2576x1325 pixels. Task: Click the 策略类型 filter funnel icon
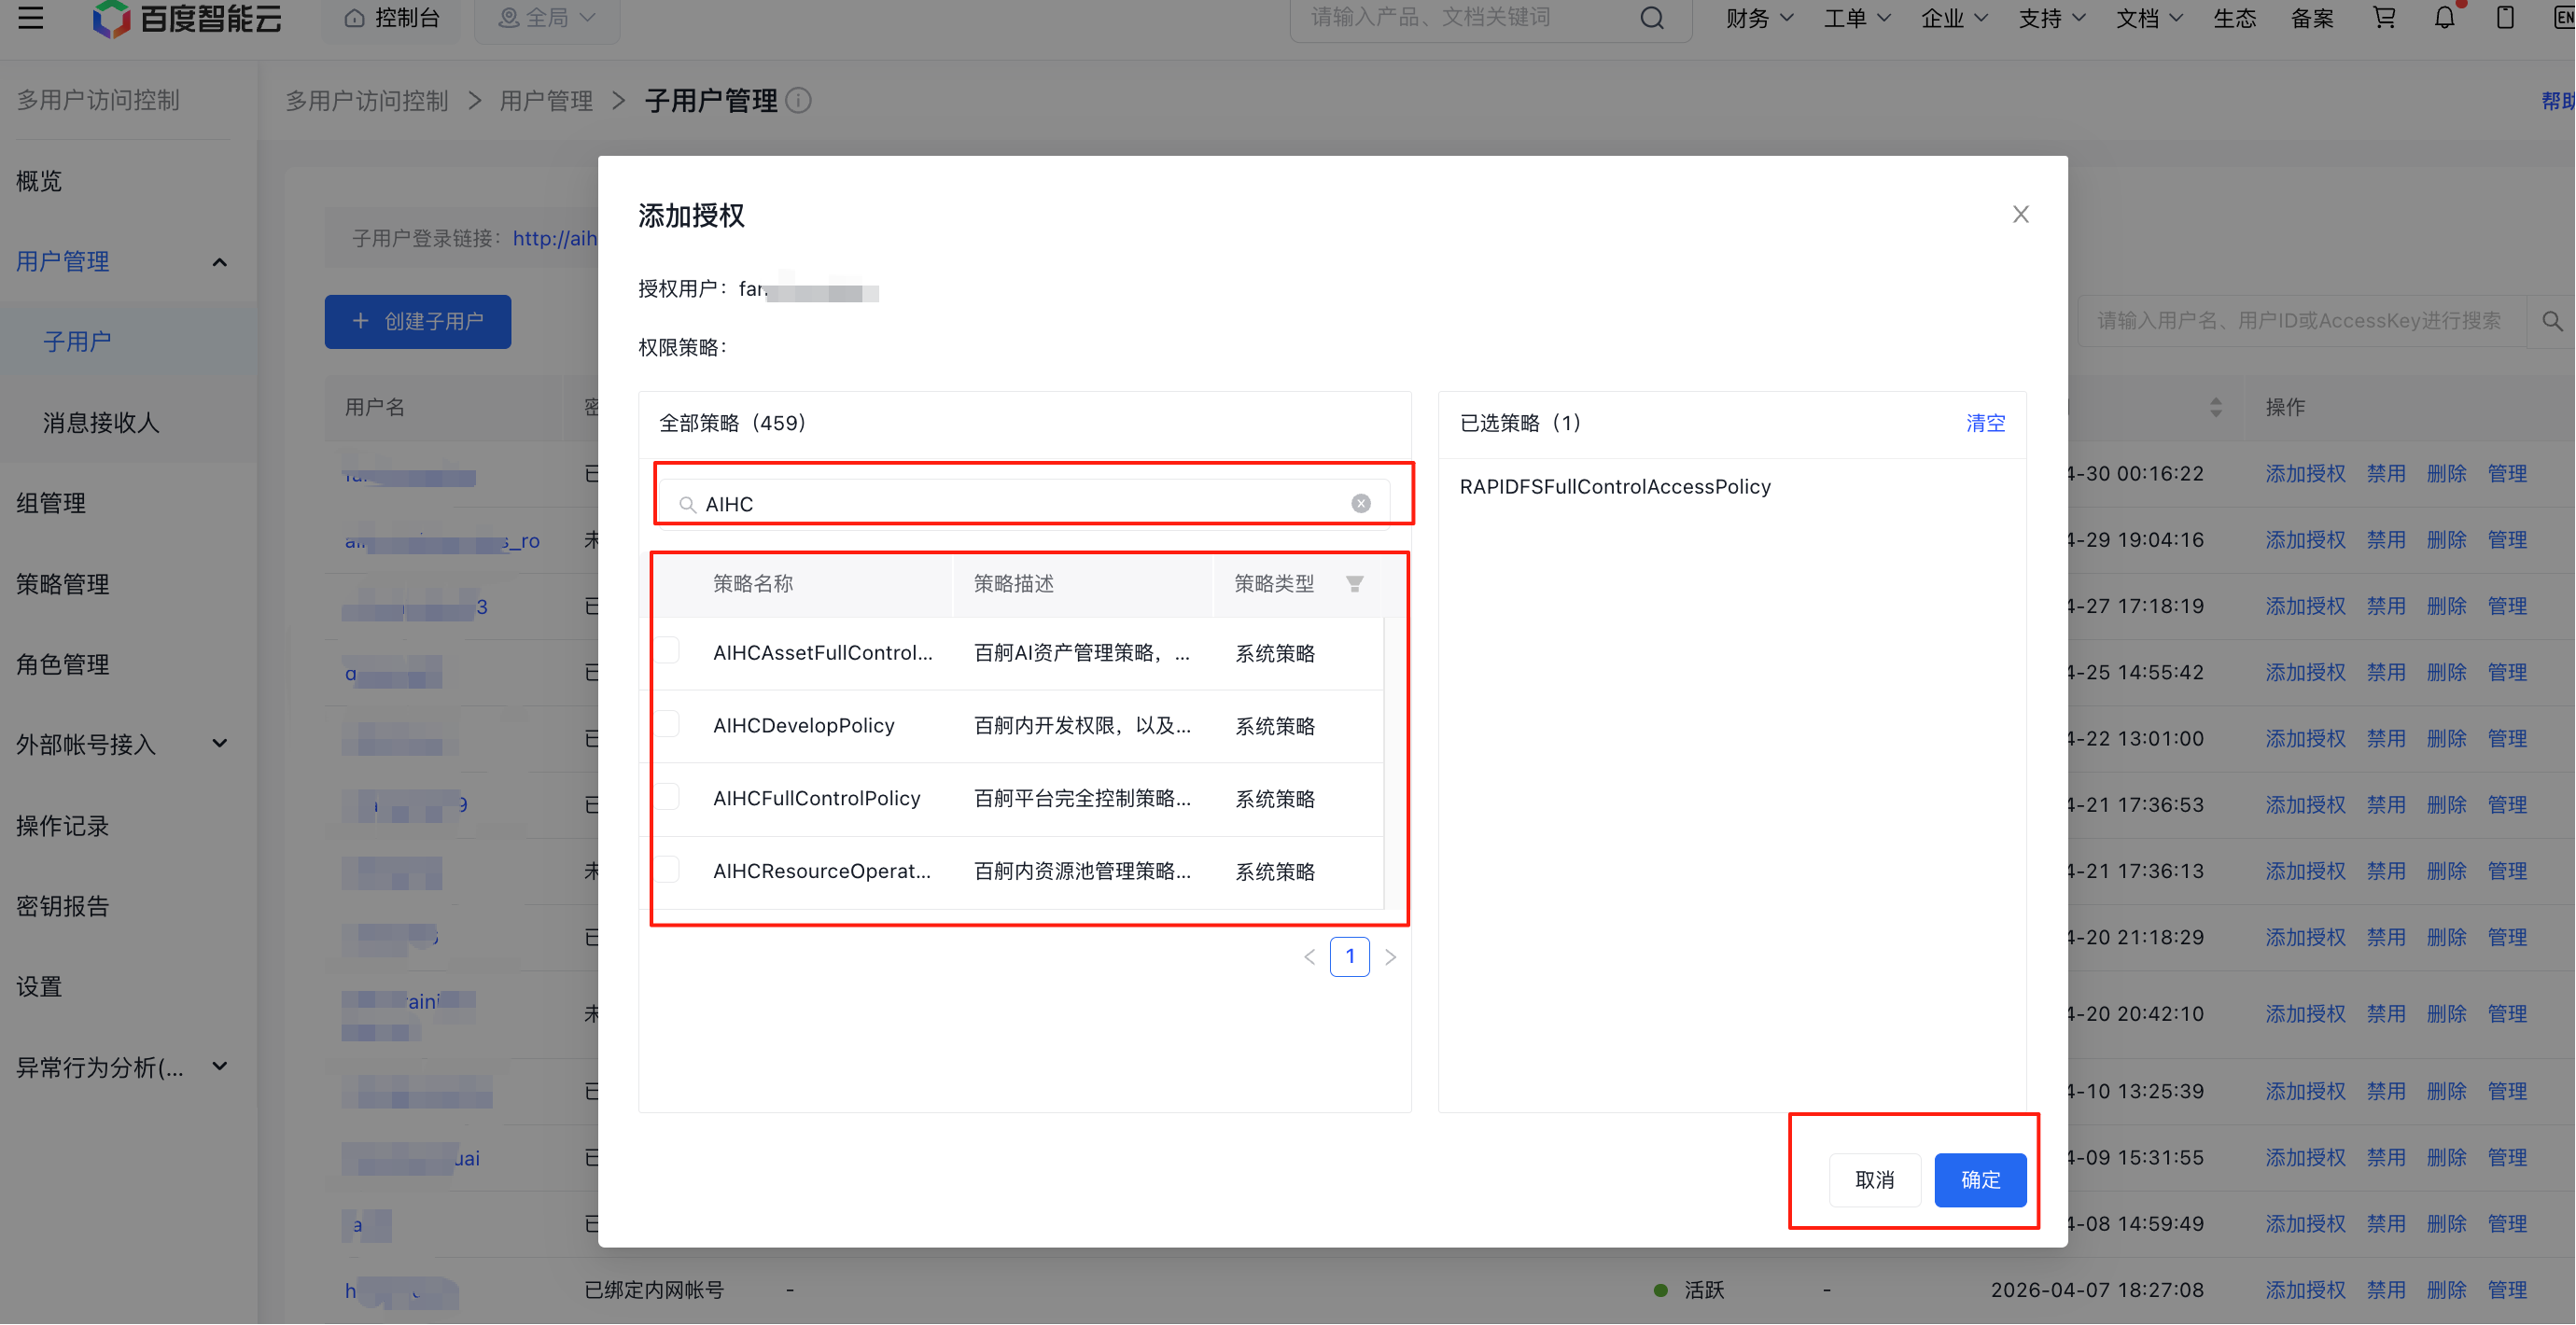(x=1355, y=583)
